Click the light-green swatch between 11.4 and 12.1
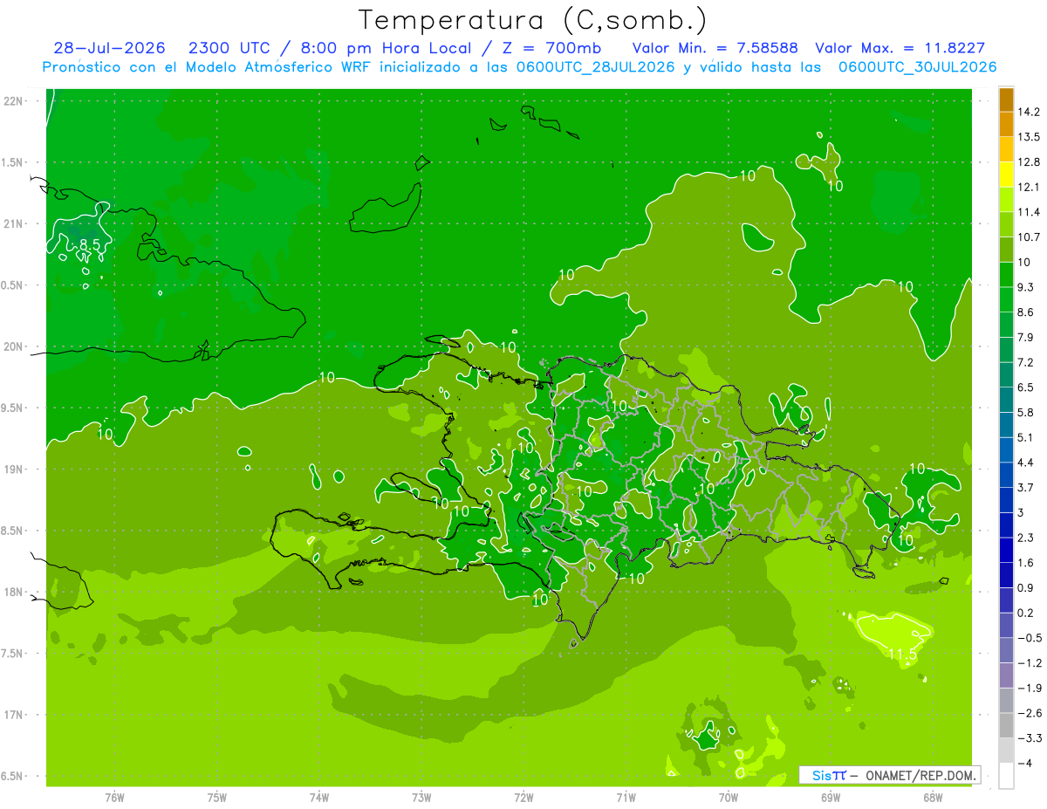The height and width of the screenshot is (809, 1047). [x=1006, y=200]
